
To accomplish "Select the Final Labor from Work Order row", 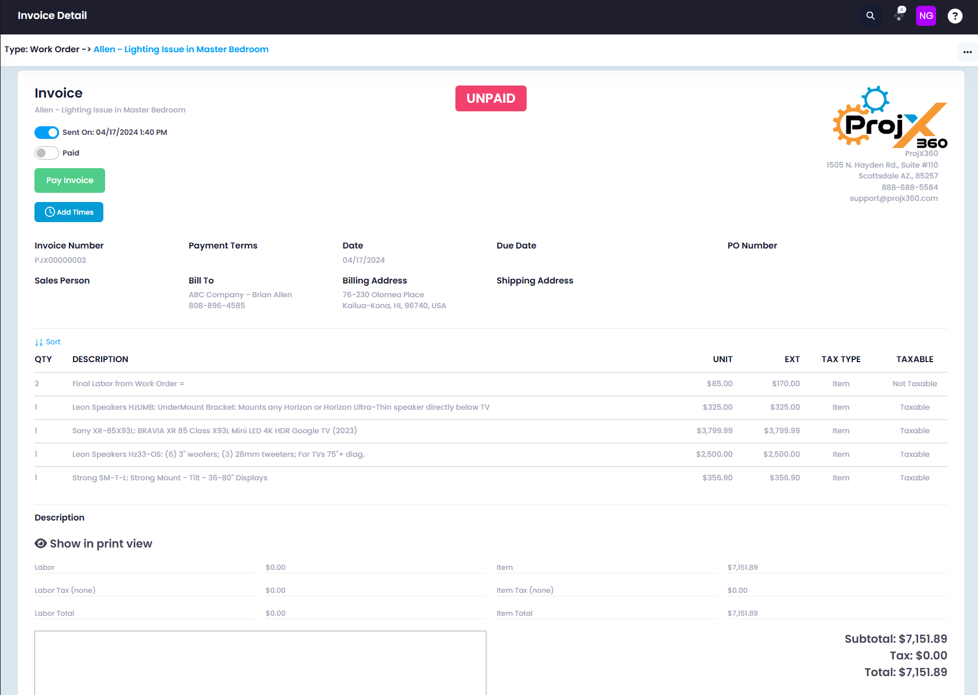I will pyautogui.click(x=491, y=384).
